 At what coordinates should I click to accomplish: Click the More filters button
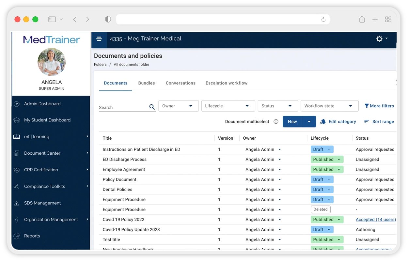click(379, 106)
